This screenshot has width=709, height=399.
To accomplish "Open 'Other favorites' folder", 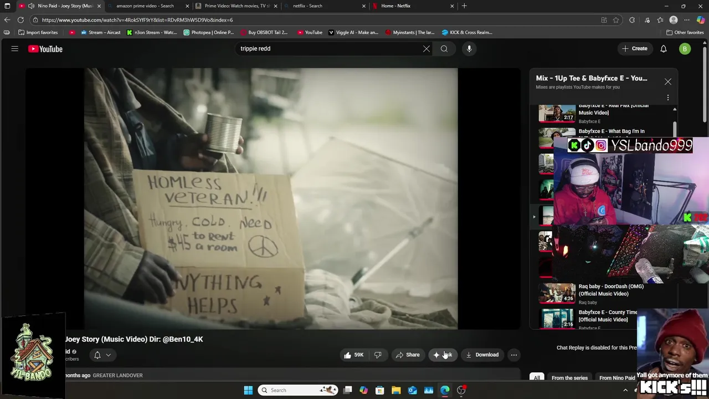I will pyautogui.click(x=685, y=33).
